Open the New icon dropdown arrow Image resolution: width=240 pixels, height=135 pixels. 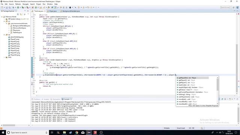click(x=4, y=7)
